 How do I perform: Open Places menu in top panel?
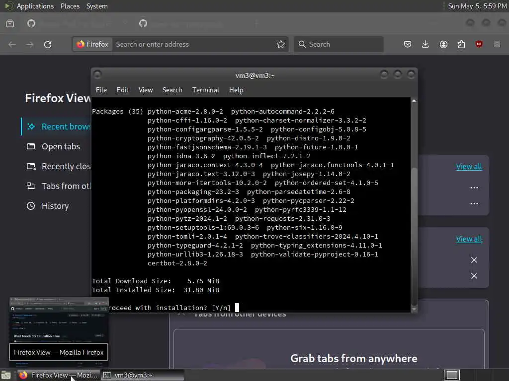(x=70, y=6)
